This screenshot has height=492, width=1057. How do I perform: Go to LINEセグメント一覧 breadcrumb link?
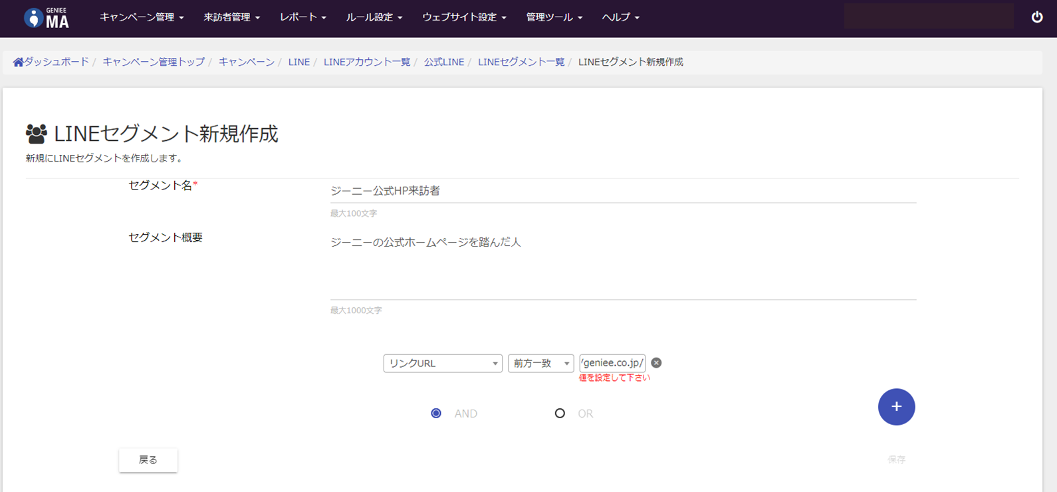click(x=521, y=62)
